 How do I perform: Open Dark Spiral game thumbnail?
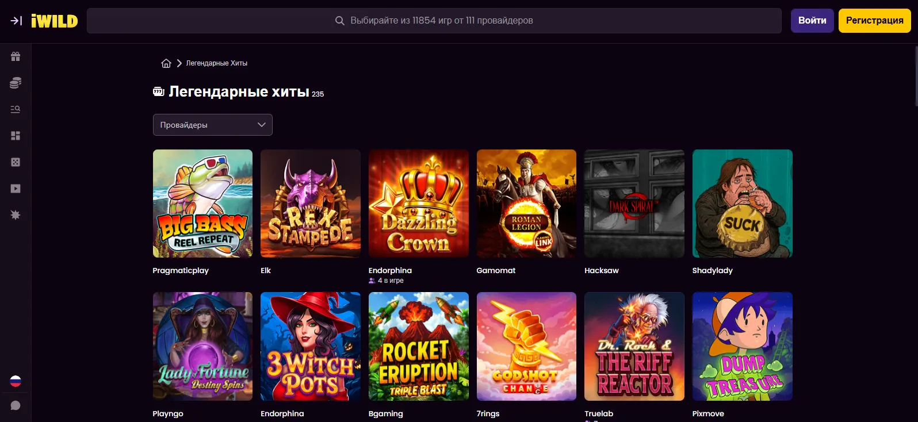(x=634, y=204)
